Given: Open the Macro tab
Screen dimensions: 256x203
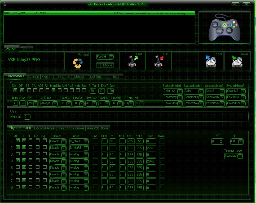Looking at the screenshot, I should click(x=79, y=77).
